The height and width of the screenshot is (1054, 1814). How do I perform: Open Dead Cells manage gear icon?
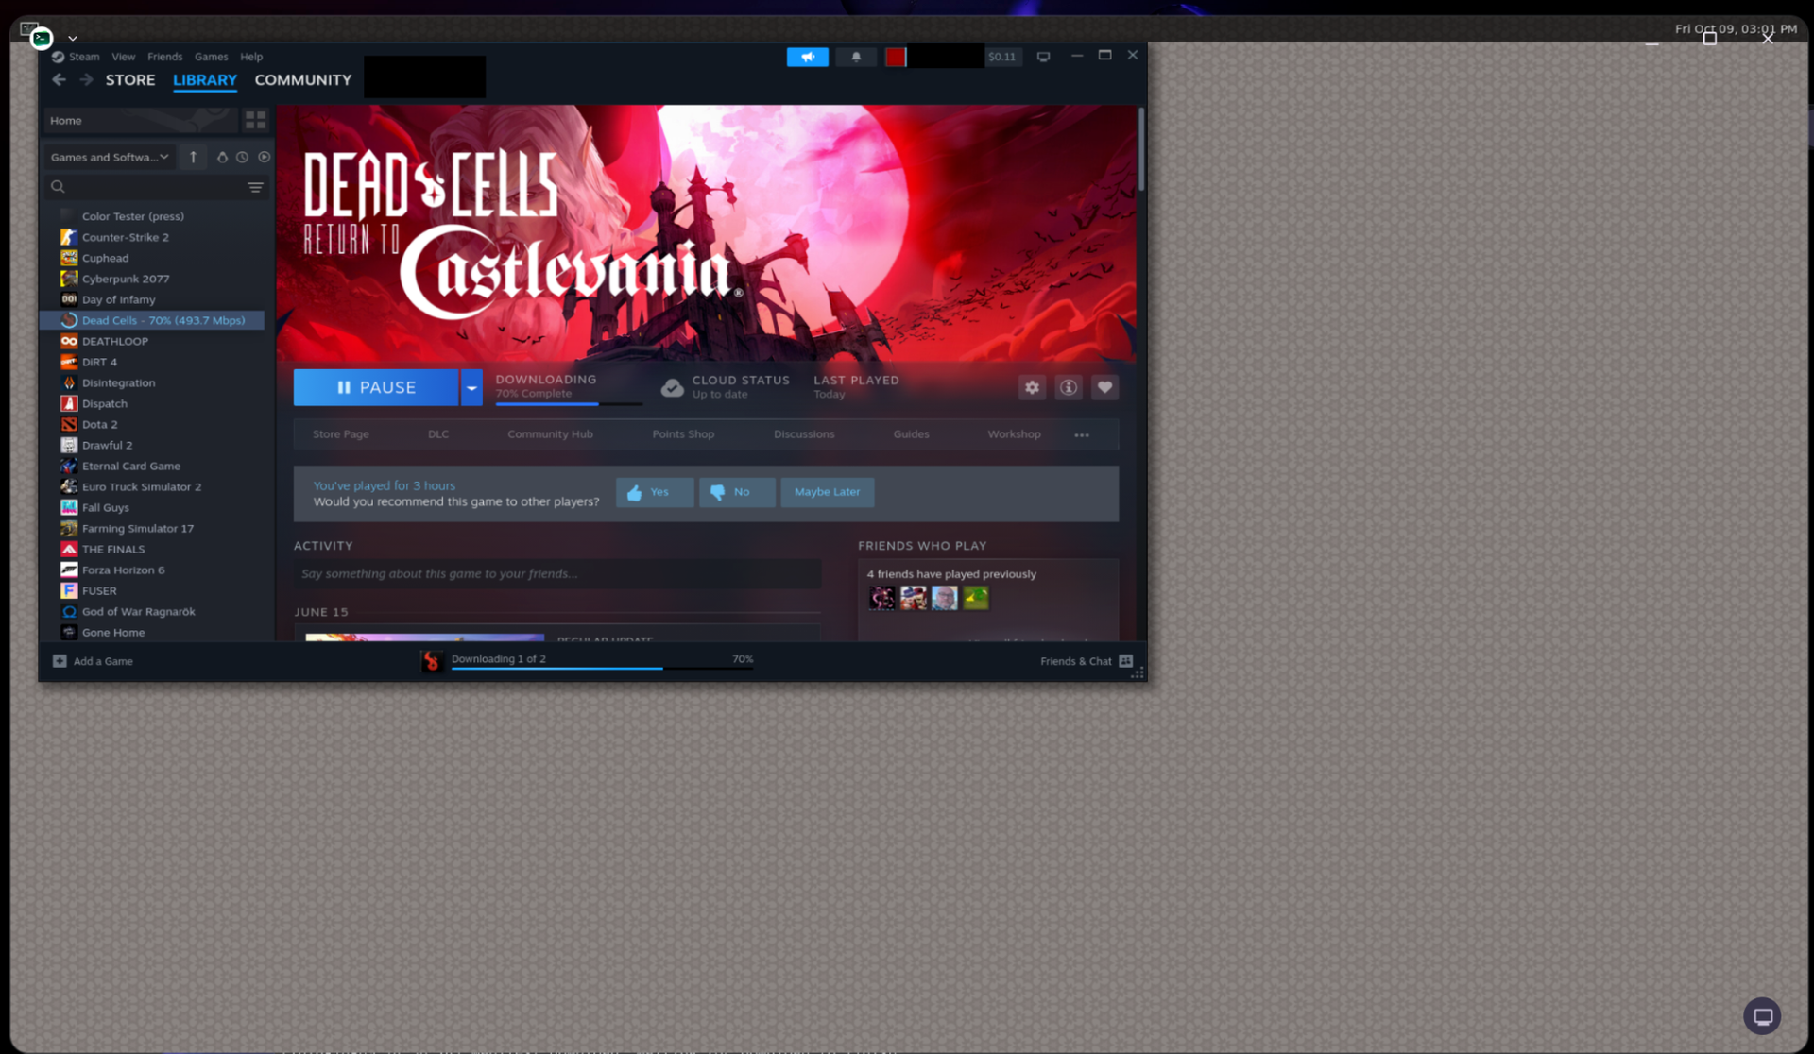click(x=1032, y=387)
